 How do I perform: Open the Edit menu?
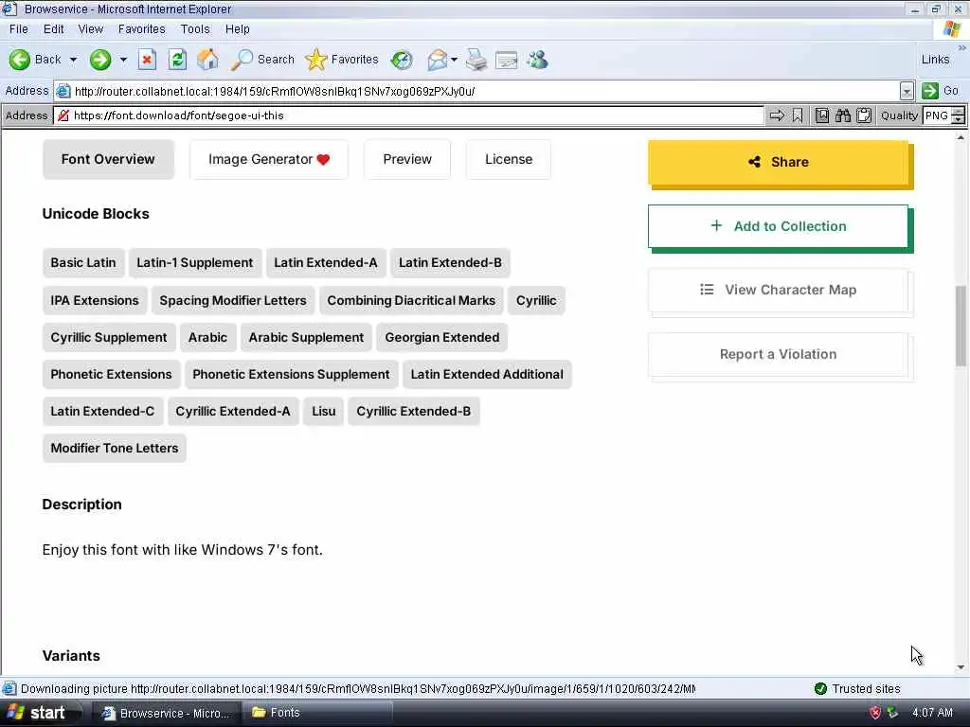[x=53, y=29]
